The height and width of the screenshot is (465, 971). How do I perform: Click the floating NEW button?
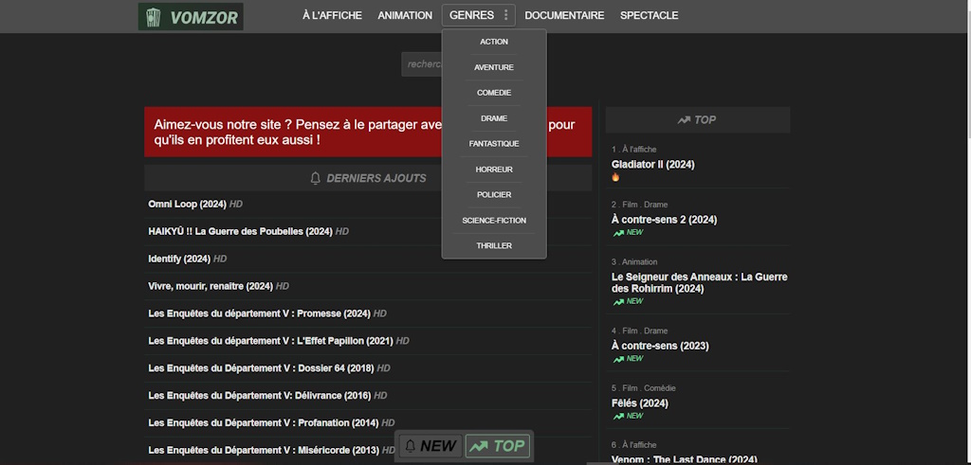tap(431, 446)
